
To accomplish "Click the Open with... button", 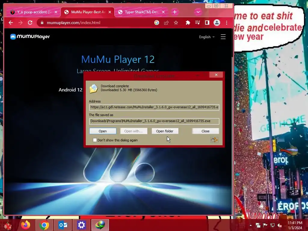I will point(134,131).
